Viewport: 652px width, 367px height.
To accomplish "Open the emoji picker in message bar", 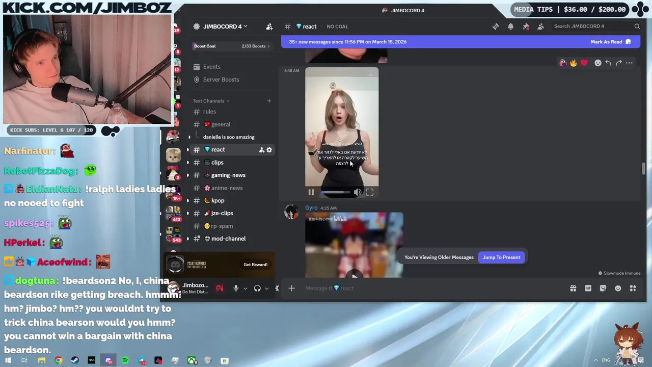I will pyautogui.click(x=618, y=289).
